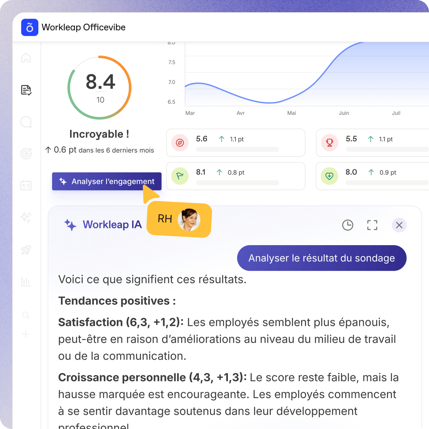Viewport: 429px width, 429px height.
Task: Click the 5.6 score value
Action: (201, 139)
